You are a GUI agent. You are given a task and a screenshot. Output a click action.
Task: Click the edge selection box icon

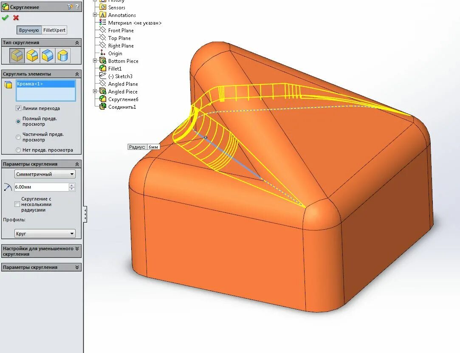pos(8,85)
